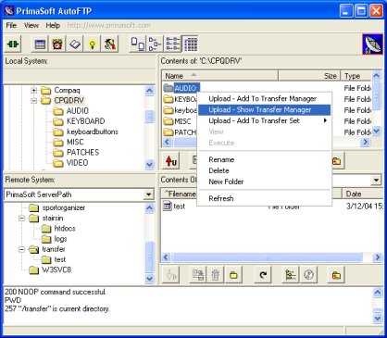The width and height of the screenshot is (387, 338).
Task: Click the remote tree vertical scrollbar thumb
Action: (149, 257)
